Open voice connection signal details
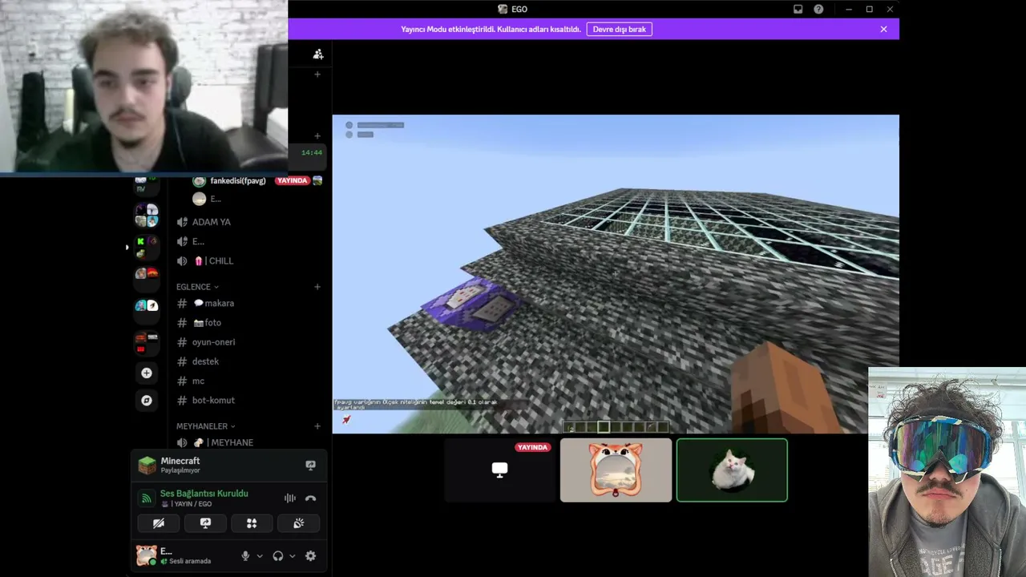Viewport: 1026px width, 577px height. point(146,498)
